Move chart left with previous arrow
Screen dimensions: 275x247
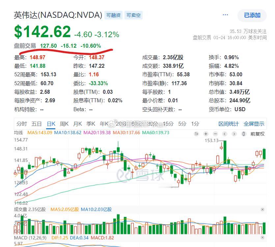(x=225, y=134)
